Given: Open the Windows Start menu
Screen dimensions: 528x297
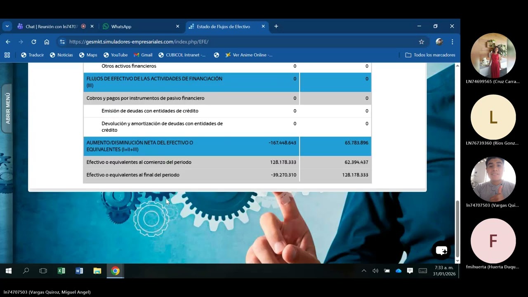Looking at the screenshot, I should click(8, 271).
